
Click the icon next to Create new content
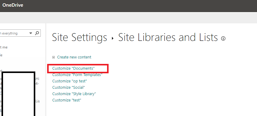pyautogui.click(x=54, y=57)
